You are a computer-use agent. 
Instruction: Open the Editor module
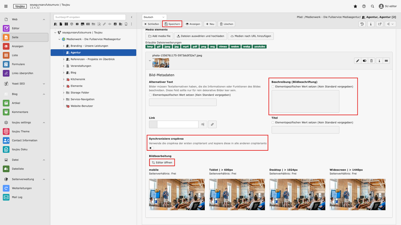pos(25,28)
